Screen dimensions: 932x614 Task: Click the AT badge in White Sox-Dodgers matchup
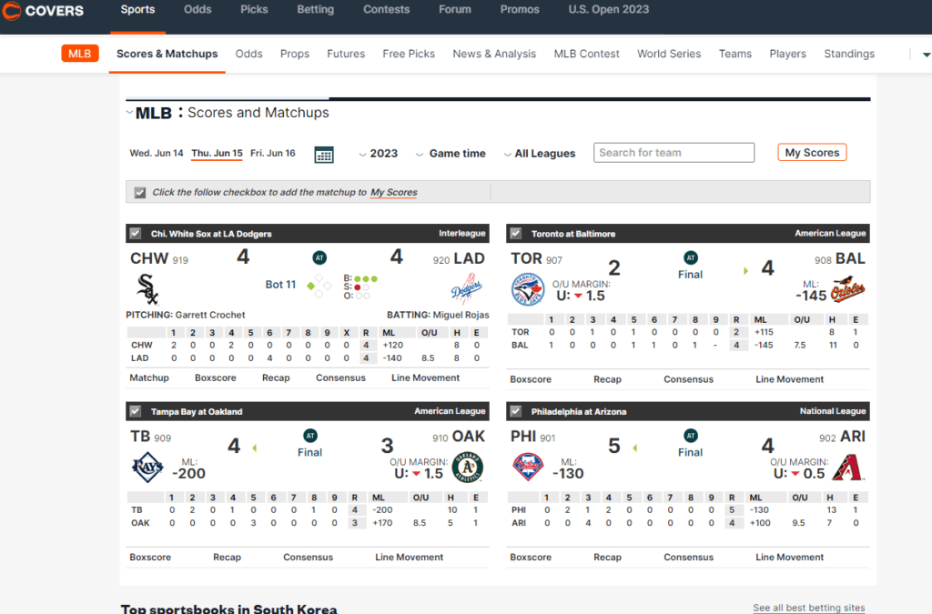(319, 257)
